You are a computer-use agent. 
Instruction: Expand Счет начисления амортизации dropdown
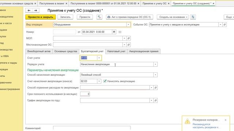[x=99, y=81]
